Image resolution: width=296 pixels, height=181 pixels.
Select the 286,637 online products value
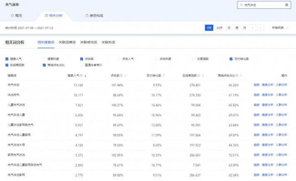click(195, 175)
